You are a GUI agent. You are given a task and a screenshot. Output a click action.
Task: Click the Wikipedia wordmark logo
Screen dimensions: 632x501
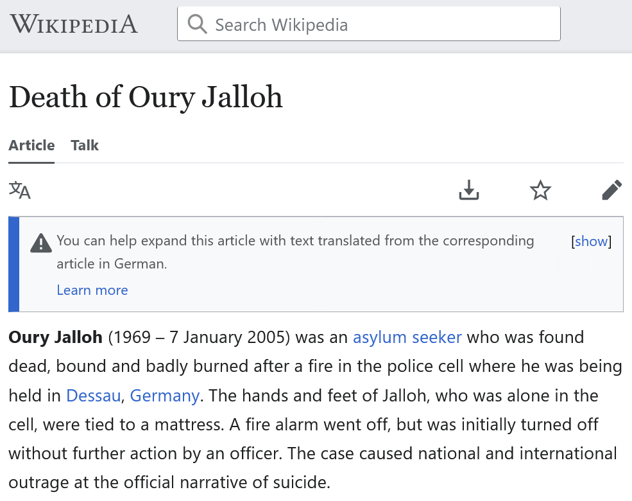pos(74,24)
